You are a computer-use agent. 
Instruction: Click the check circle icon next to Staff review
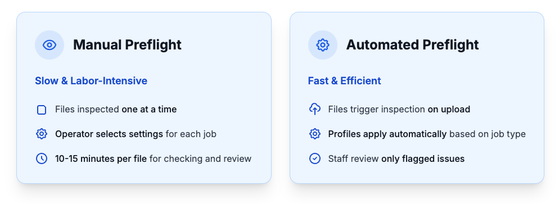(x=315, y=158)
